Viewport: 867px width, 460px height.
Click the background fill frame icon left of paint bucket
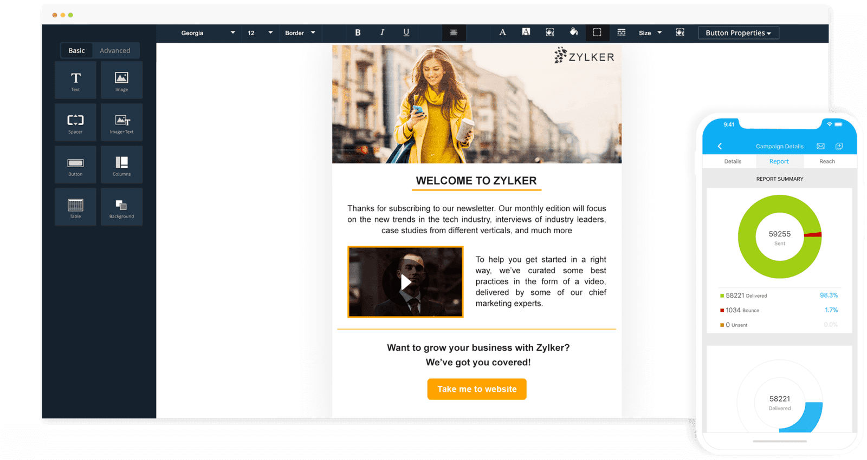tap(550, 32)
